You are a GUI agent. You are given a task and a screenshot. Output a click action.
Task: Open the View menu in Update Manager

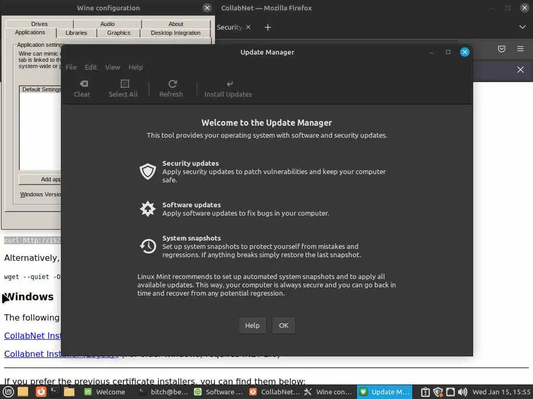click(112, 67)
